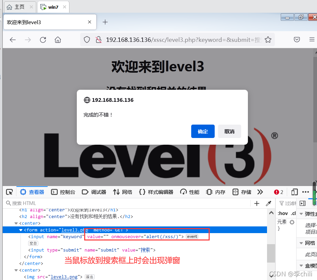Collapse the 盒模型 box model section

301,266
